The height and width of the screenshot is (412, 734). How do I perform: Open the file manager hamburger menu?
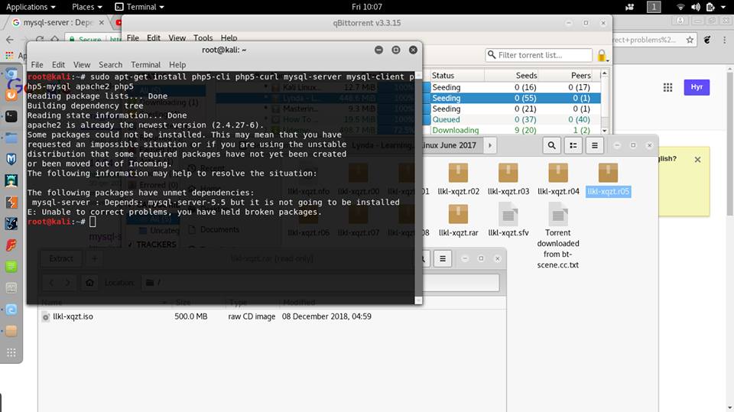click(596, 145)
